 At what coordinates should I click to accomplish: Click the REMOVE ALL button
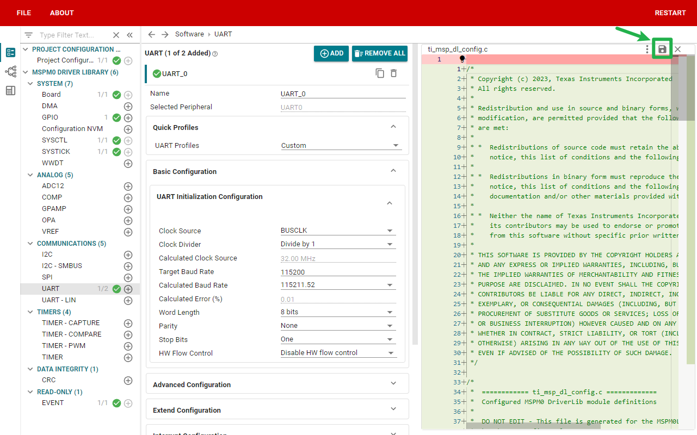click(x=379, y=53)
